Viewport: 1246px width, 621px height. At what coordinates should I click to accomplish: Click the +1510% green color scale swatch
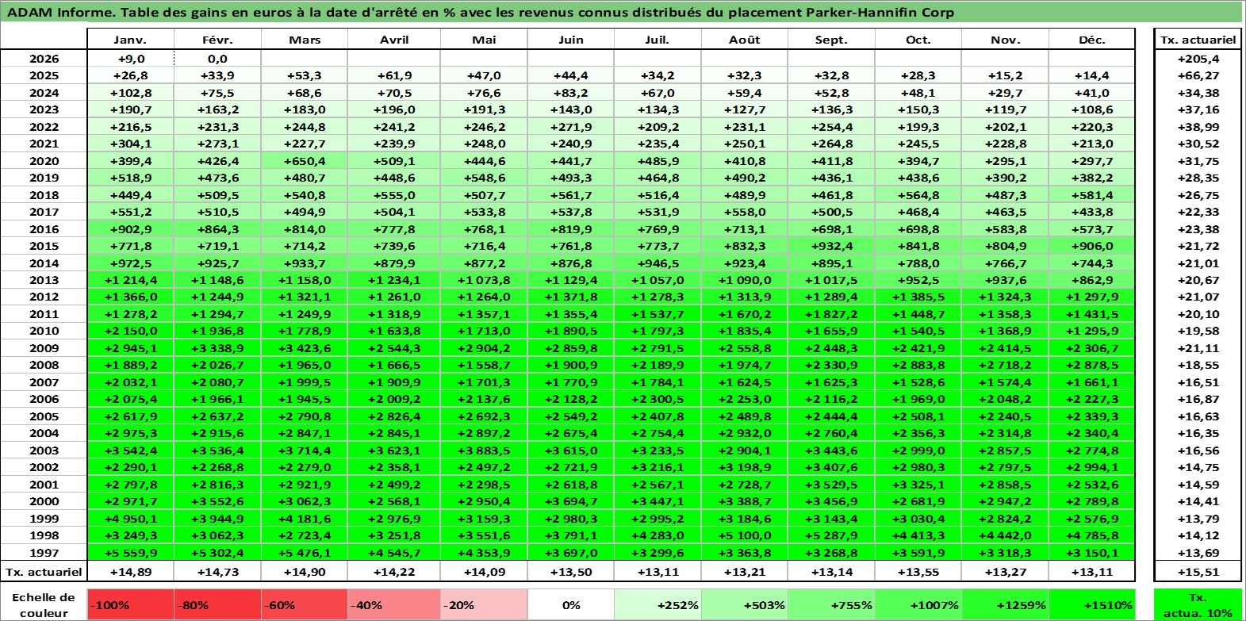pos(1092,604)
